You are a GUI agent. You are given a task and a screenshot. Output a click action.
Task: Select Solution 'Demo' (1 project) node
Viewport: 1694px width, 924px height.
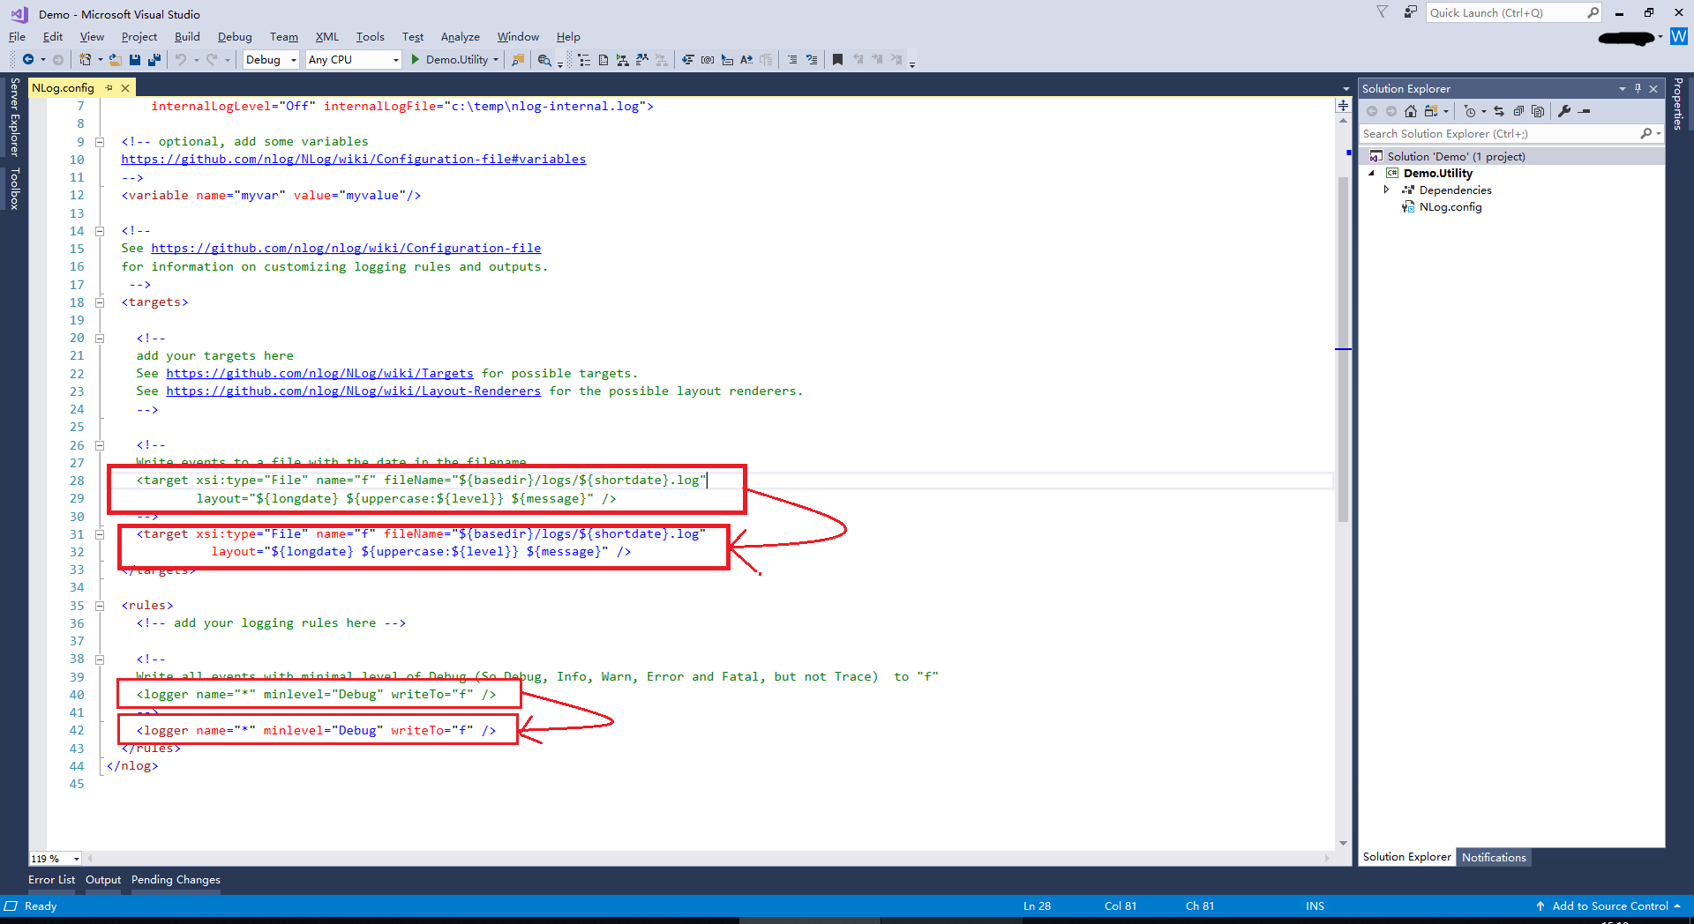[1456, 156]
